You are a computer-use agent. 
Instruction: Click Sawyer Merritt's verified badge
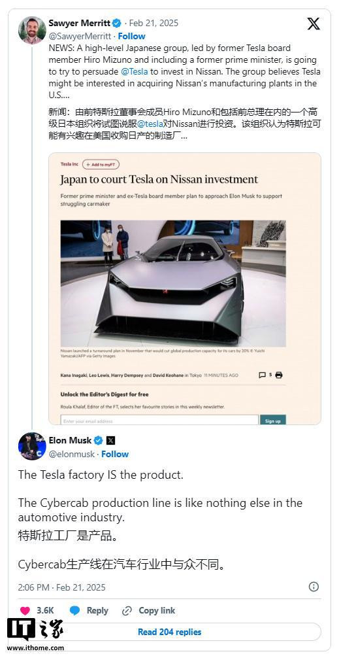[x=117, y=23]
